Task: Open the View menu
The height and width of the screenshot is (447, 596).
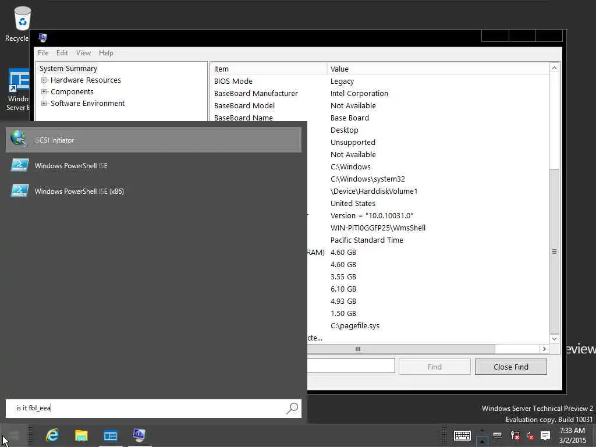Action: (x=83, y=53)
